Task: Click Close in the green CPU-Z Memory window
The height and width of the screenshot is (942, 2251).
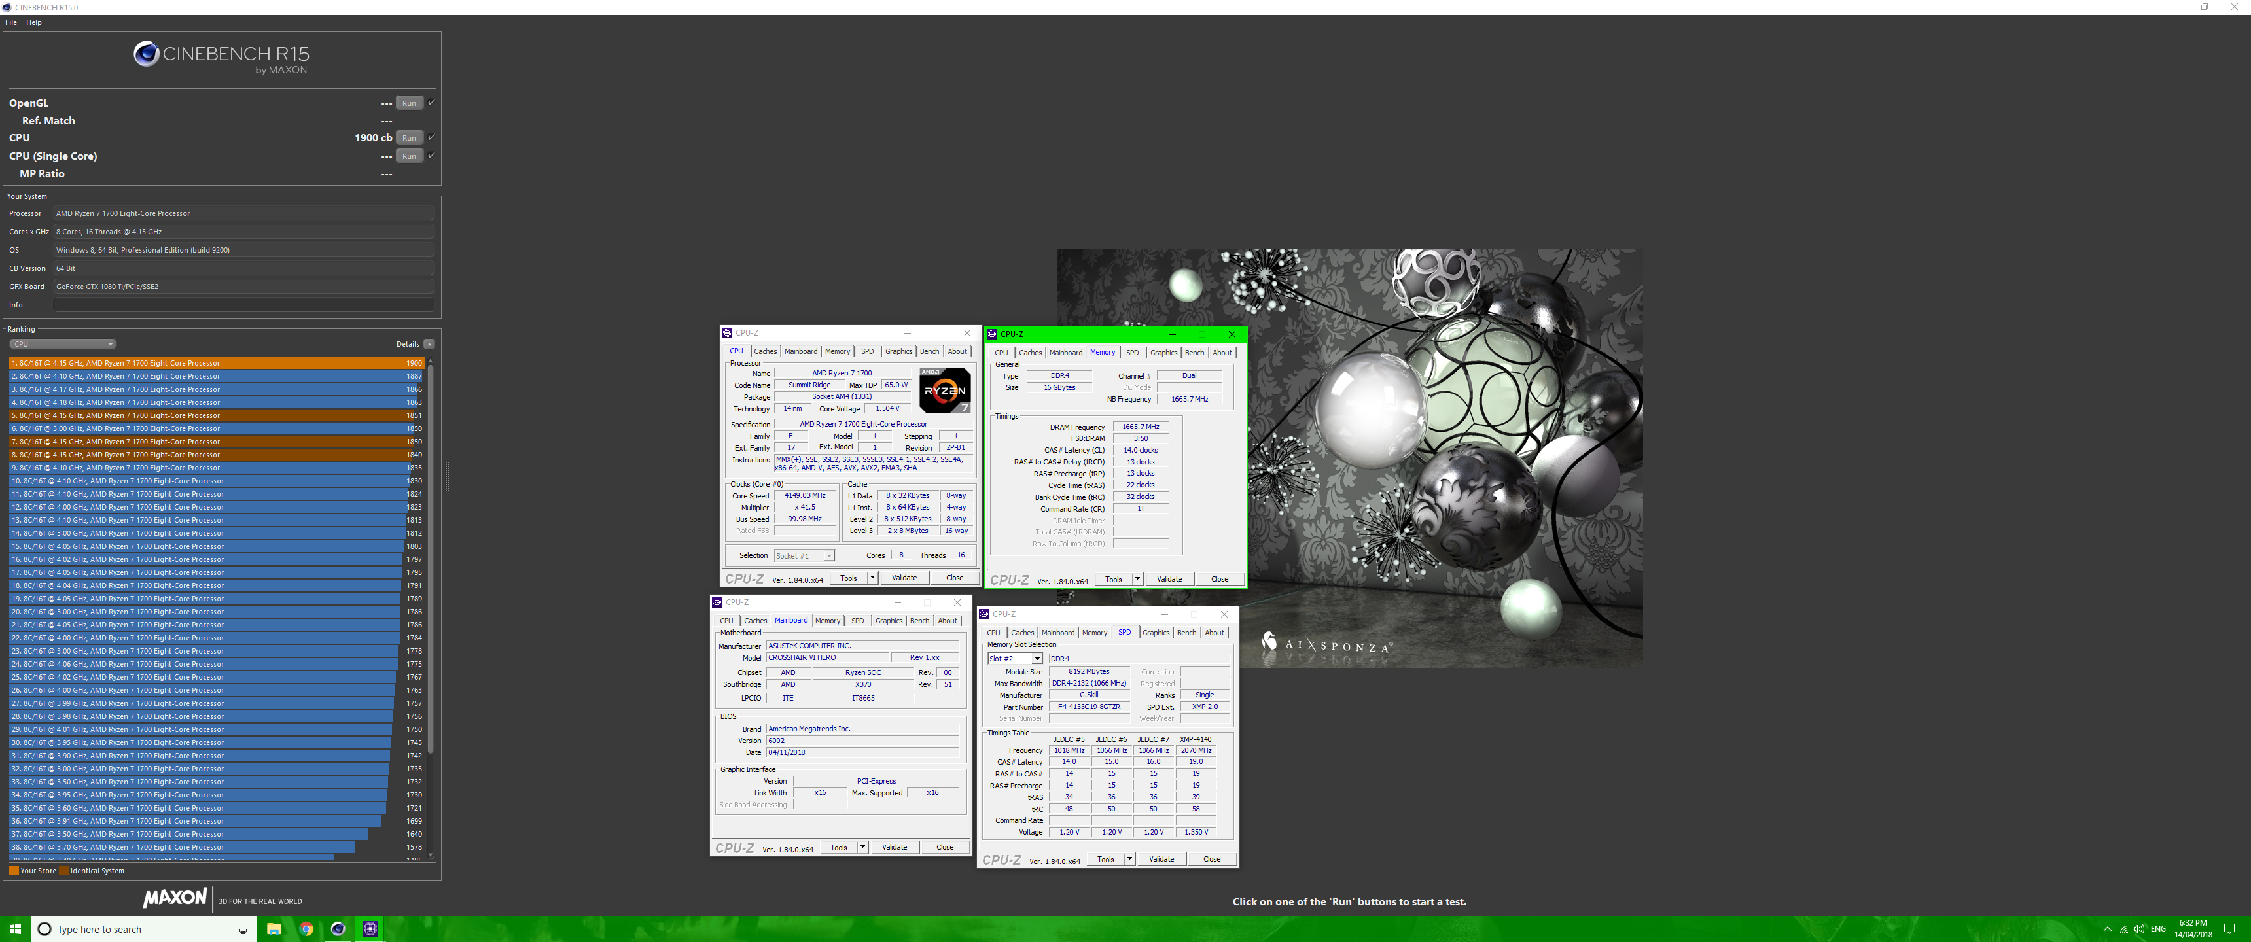Action: [x=1220, y=580]
